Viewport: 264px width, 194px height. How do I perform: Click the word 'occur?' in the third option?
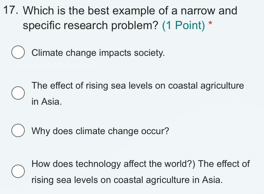click(155, 131)
